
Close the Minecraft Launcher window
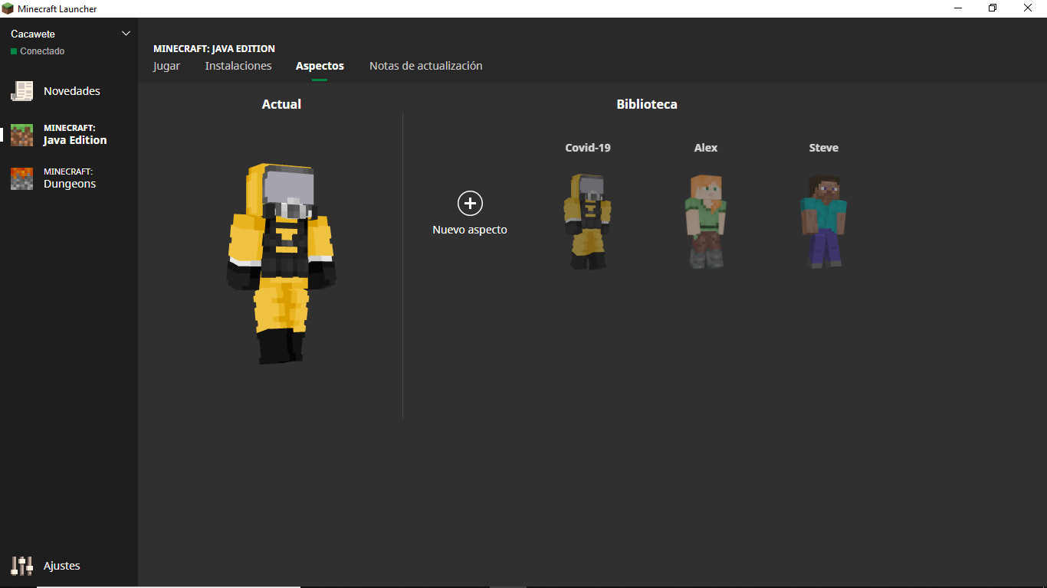click(1029, 8)
